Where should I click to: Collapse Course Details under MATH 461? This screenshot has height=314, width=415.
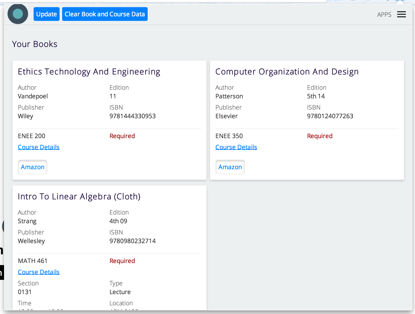click(38, 272)
